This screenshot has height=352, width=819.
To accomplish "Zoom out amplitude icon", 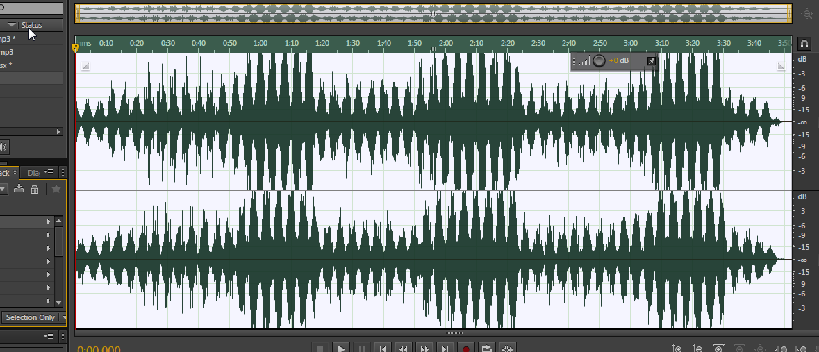I will pos(698,349).
